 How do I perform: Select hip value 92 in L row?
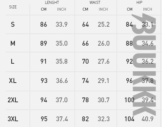click(x=129, y=61)
